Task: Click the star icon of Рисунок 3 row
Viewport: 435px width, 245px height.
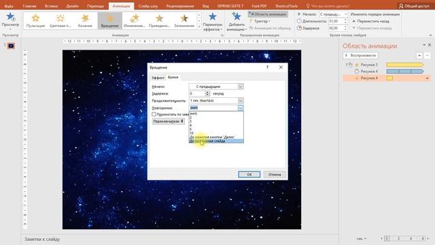Action: click(357, 65)
